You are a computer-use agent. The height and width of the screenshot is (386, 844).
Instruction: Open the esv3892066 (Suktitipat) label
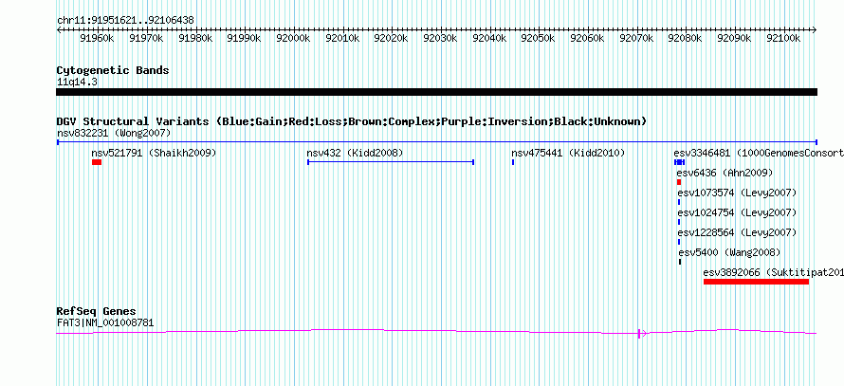tap(774, 272)
